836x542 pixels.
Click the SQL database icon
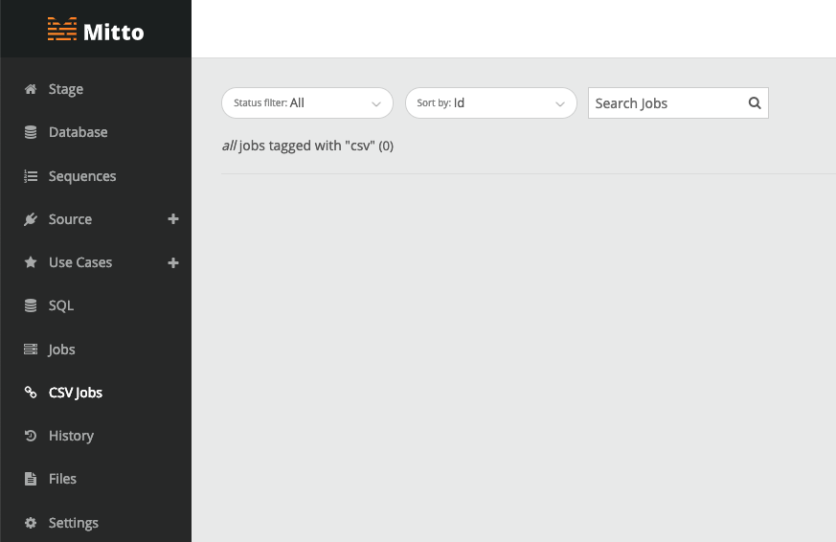pyautogui.click(x=31, y=305)
